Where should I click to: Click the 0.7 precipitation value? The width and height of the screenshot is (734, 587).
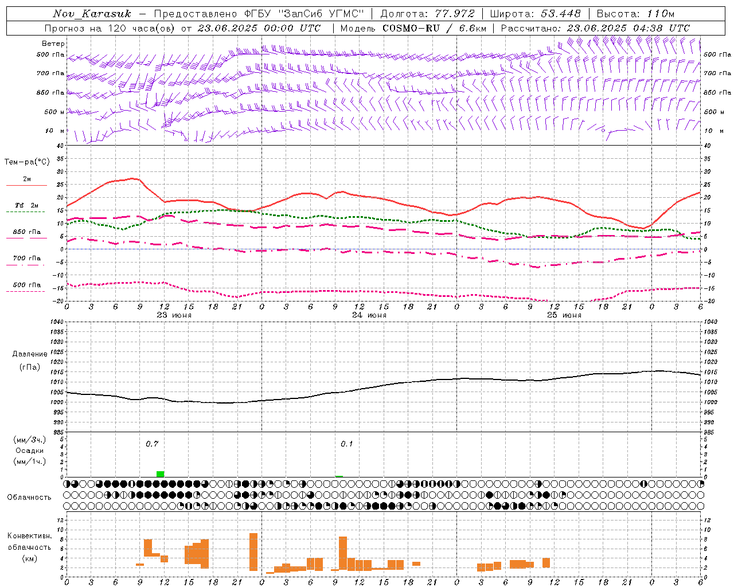pyautogui.click(x=152, y=444)
